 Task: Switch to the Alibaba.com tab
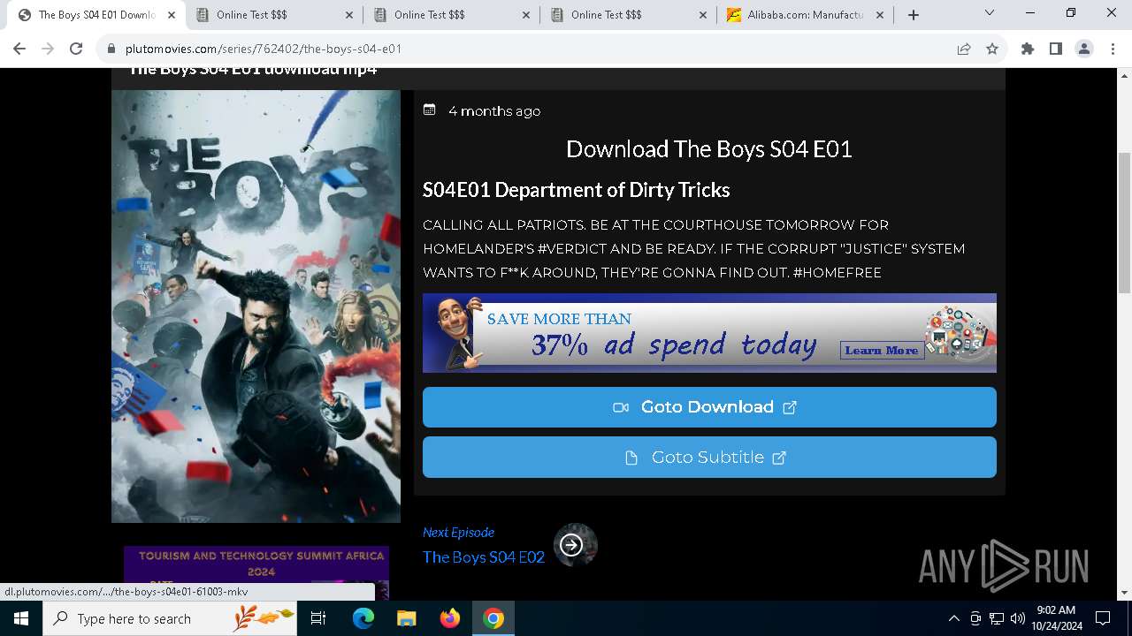pyautogui.click(x=805, y=15)
